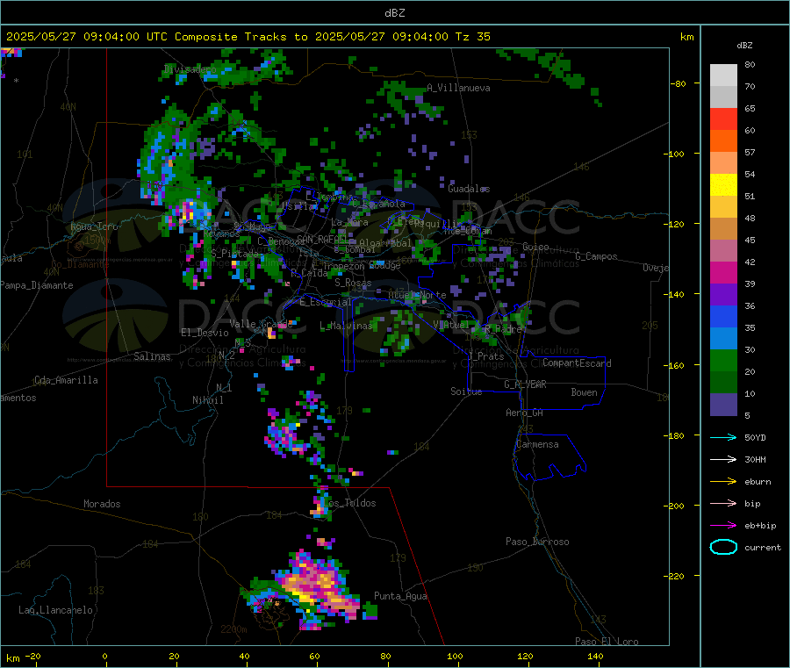
Task: Click the 'Aero_GA' map label
Action: point(524,413)
